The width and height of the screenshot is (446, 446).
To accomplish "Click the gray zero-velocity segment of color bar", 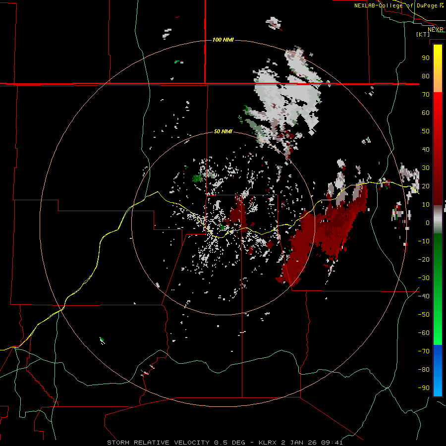I will (438, 220).
